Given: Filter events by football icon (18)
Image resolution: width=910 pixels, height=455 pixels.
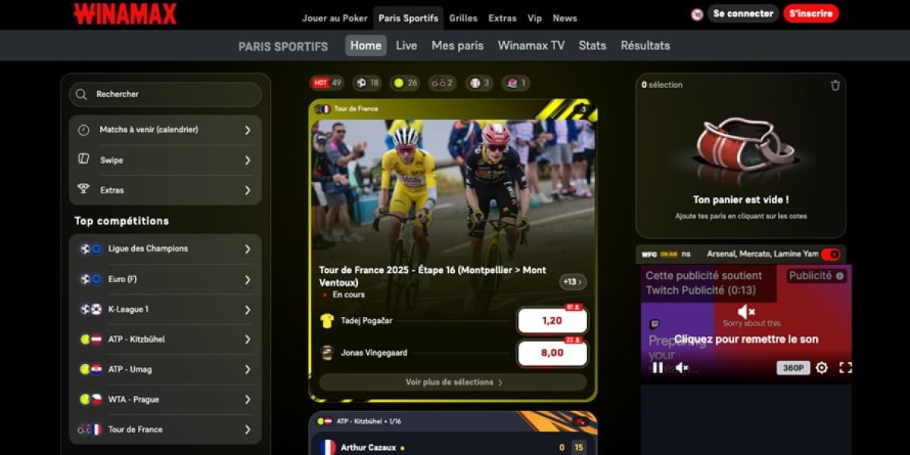Looking at the screenshot, I should (x=368, y=83).
